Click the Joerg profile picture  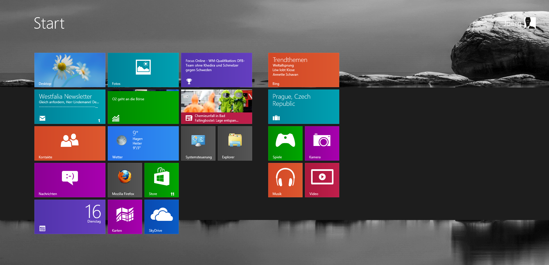[530, 23]
